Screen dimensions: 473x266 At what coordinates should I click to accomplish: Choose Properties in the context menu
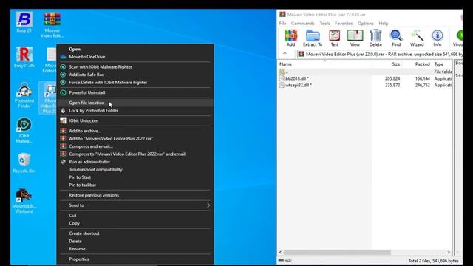pos(135,259)
